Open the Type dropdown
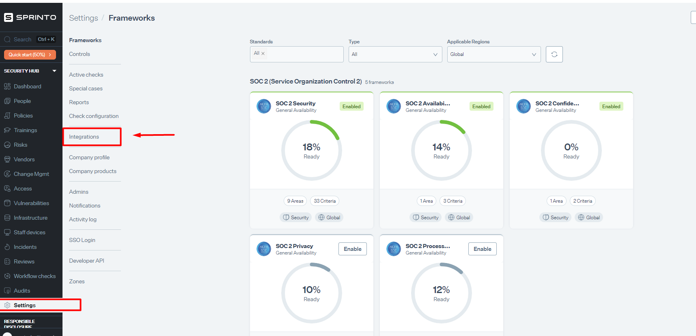Viewport: 696px width, 336px height. pos(394,54)
